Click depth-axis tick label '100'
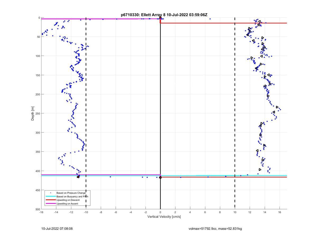The width and height of the screenshot is (317, 235). [38, 56]
